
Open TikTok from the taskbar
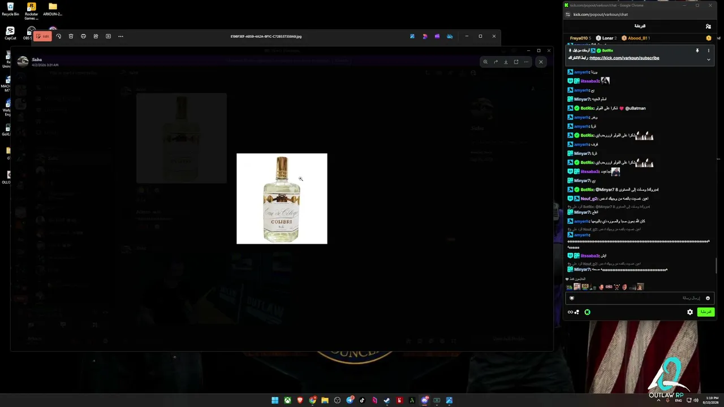click(x=362, y=400)
